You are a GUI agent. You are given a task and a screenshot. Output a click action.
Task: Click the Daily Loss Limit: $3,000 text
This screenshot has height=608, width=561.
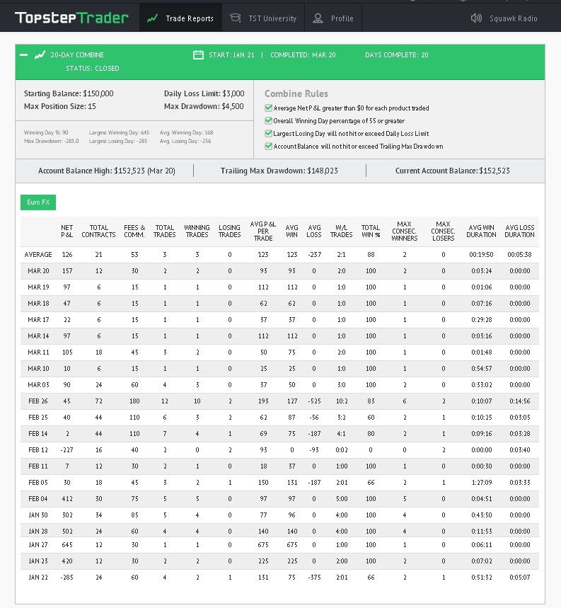pos(204,93)
